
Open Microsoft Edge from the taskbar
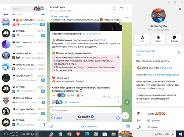tap(87, 134)
